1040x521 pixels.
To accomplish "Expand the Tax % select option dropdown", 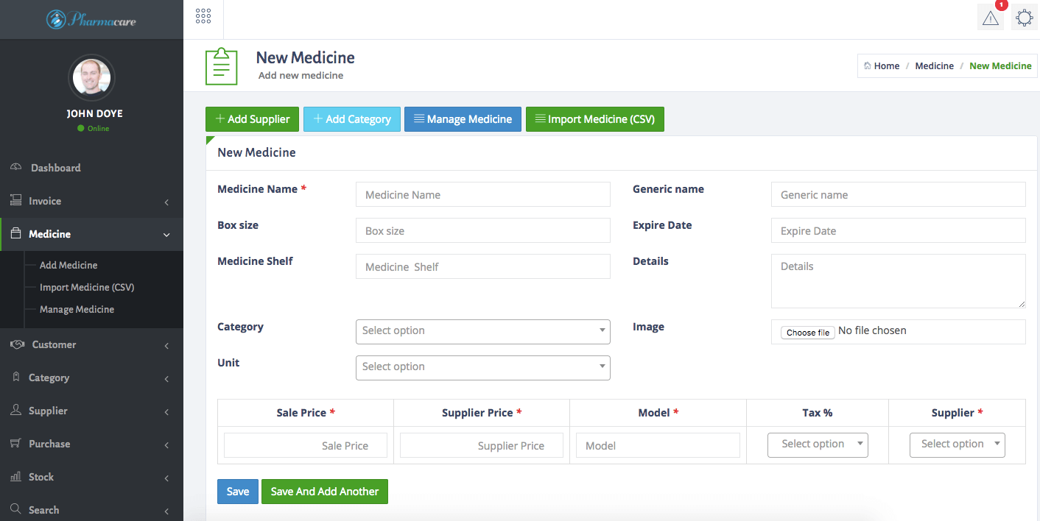I will point(818,444).
